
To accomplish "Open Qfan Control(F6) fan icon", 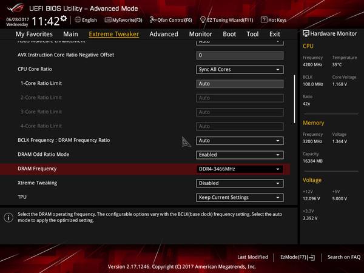I will 153,20.
